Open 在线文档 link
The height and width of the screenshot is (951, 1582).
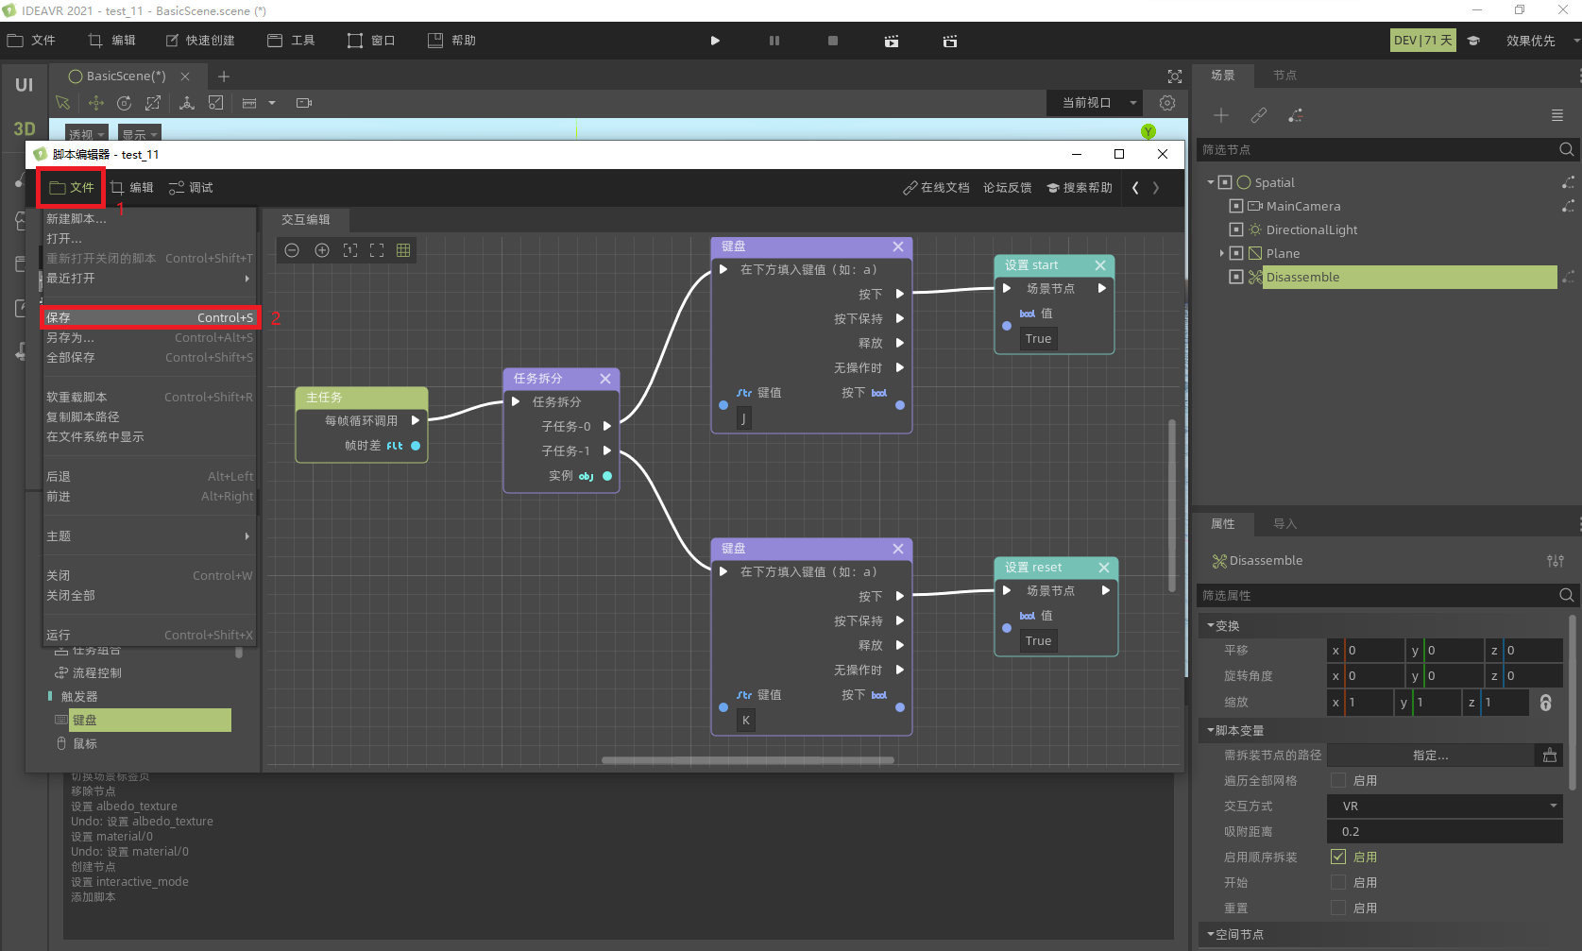pos(936,188)
